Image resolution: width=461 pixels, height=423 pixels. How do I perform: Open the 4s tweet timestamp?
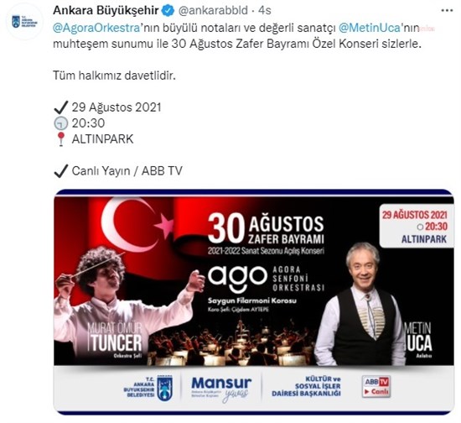[x=265, y=11]
